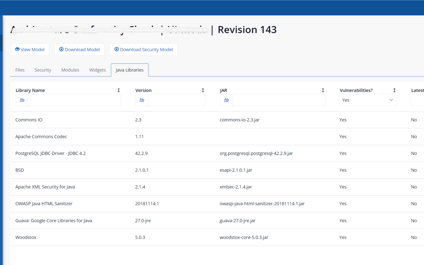
Task: Click the Download Security Model button
Action: pos(144,49)
